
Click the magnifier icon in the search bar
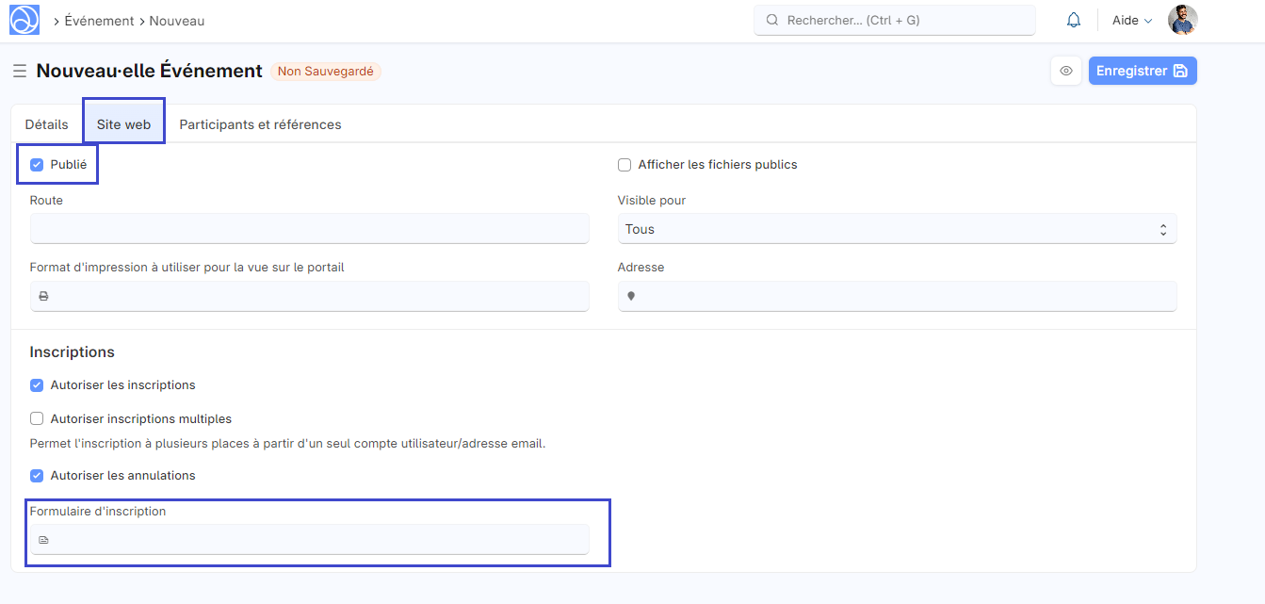(x=771, y=19)
